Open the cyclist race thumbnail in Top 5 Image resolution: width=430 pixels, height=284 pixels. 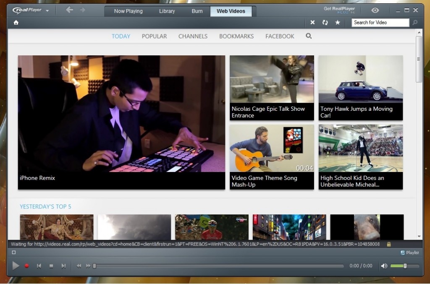[212, 227]
